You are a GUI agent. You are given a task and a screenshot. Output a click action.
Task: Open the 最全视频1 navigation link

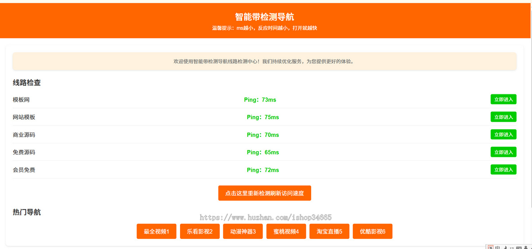coord(156,231)
